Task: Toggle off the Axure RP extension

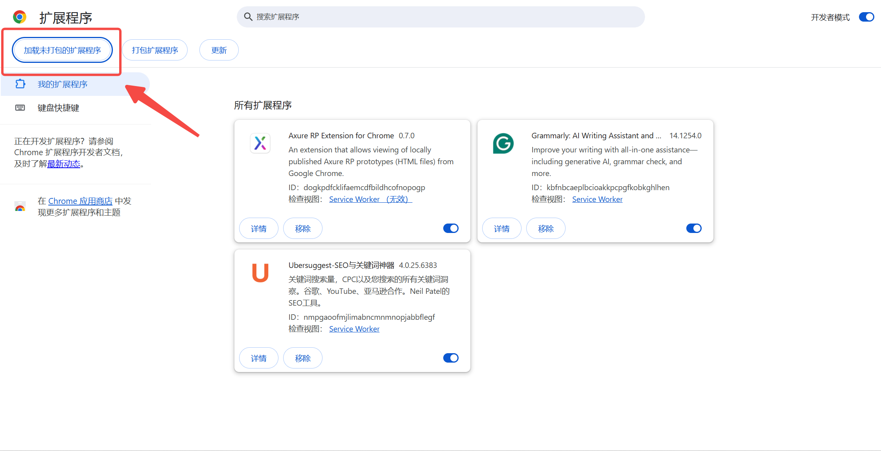Action: [451, 228]
